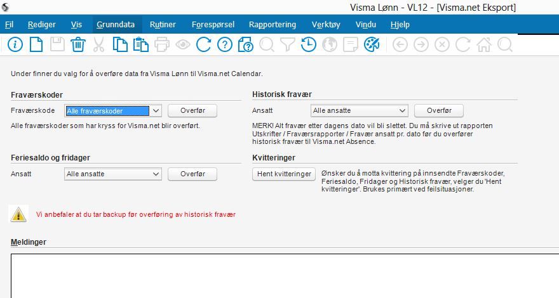The width and height of the screenshot is (559, 298).
Task: Click the info icon in the toolbar
Action: click(15, 45)
